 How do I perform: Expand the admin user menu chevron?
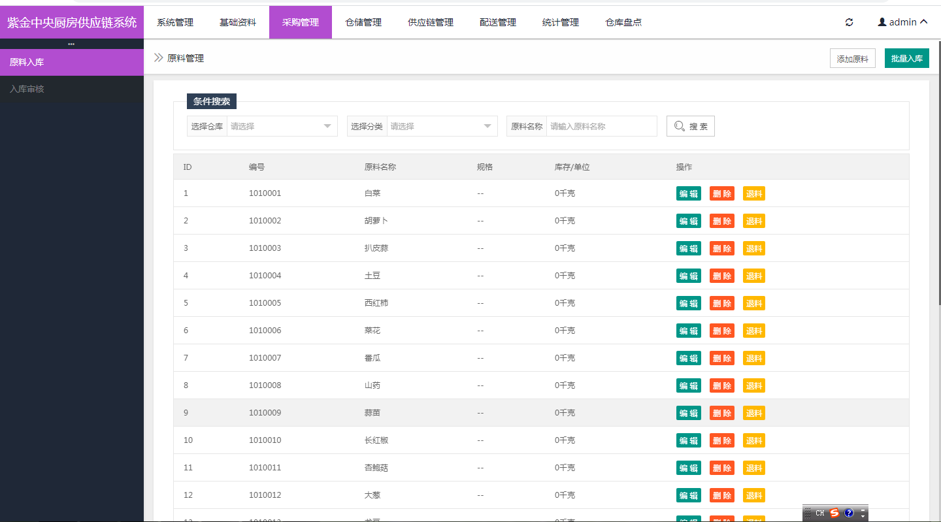(923, 22)
